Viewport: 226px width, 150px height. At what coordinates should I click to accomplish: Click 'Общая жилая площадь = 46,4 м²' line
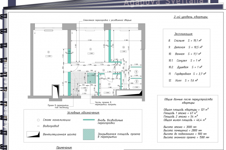[x=185, y=120]
